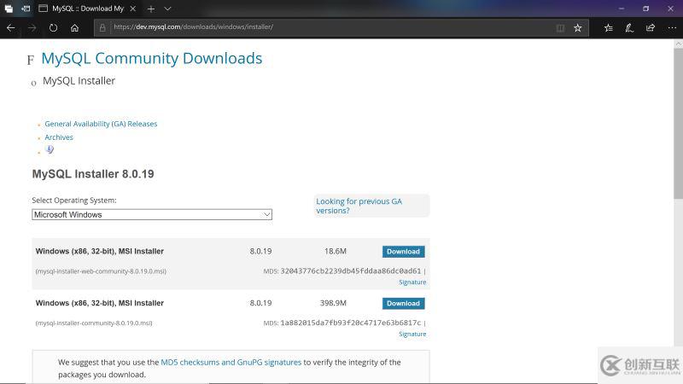This screenshot has width=683, height=384.
Task: Set these tabs aside icon
Action: (26, 9)
